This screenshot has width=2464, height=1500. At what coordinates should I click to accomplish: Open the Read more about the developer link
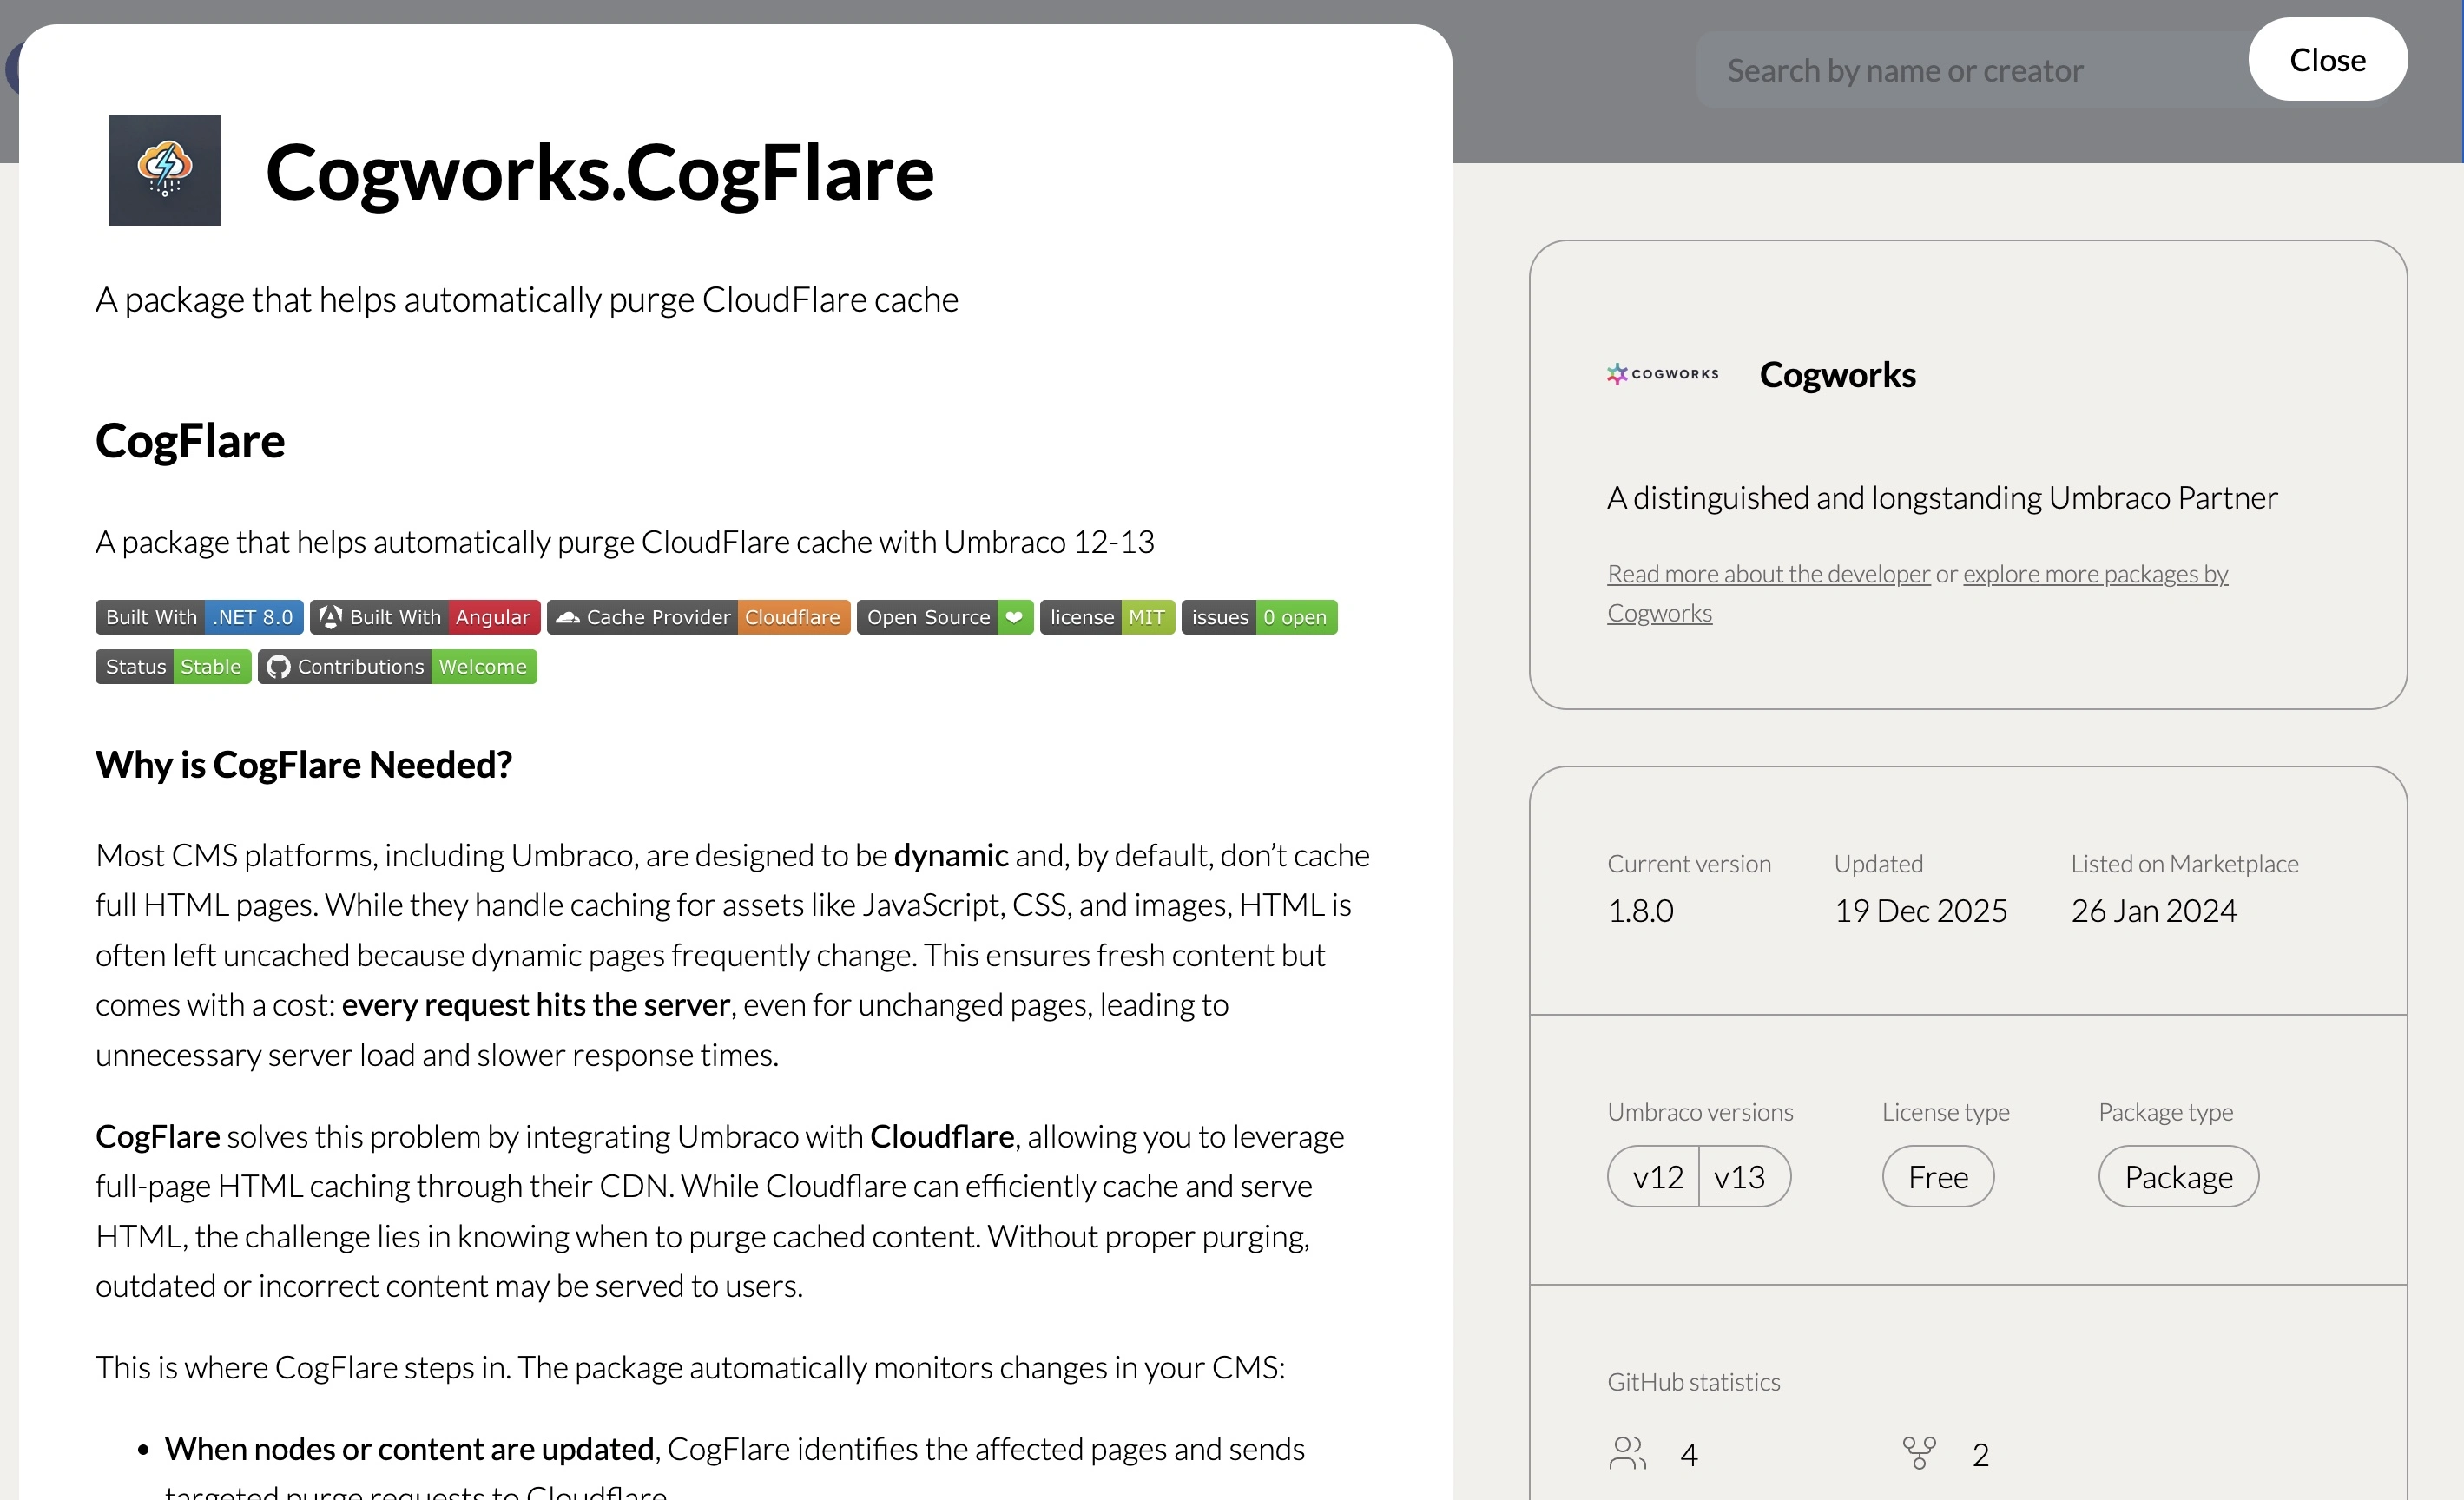(x=1768, y=573)
